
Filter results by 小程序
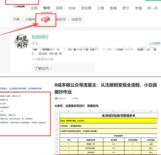click(30, 20)
